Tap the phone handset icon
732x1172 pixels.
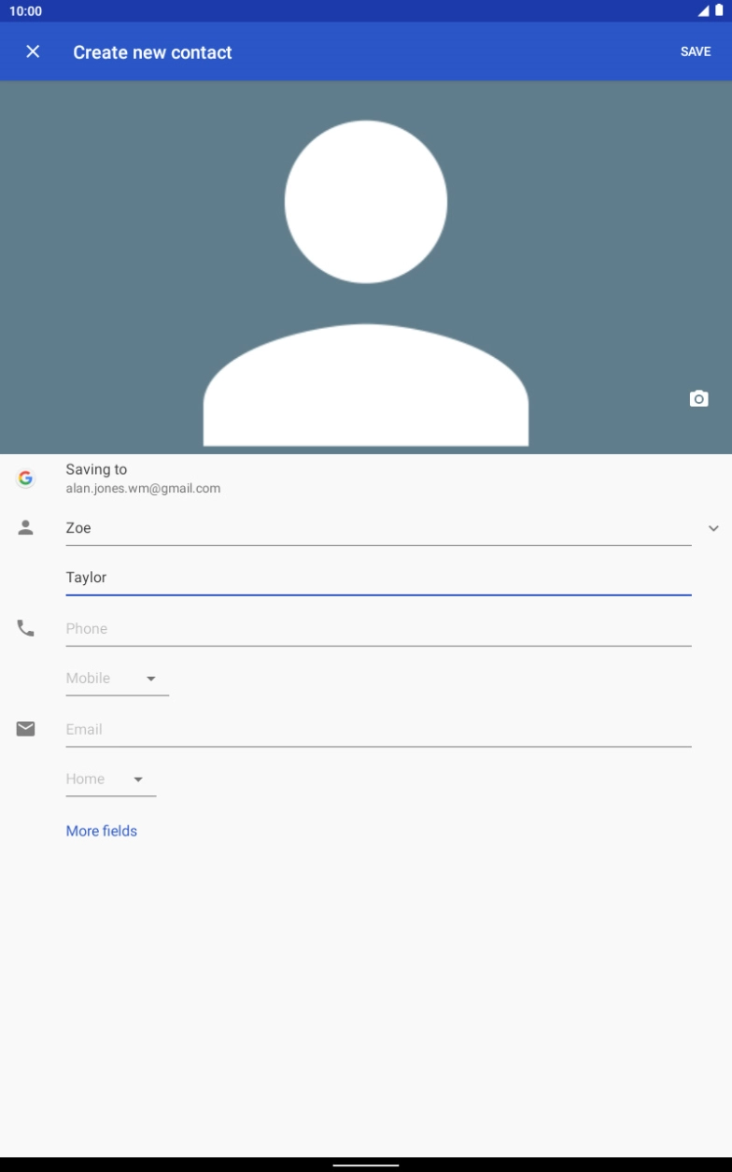[25, 629]
